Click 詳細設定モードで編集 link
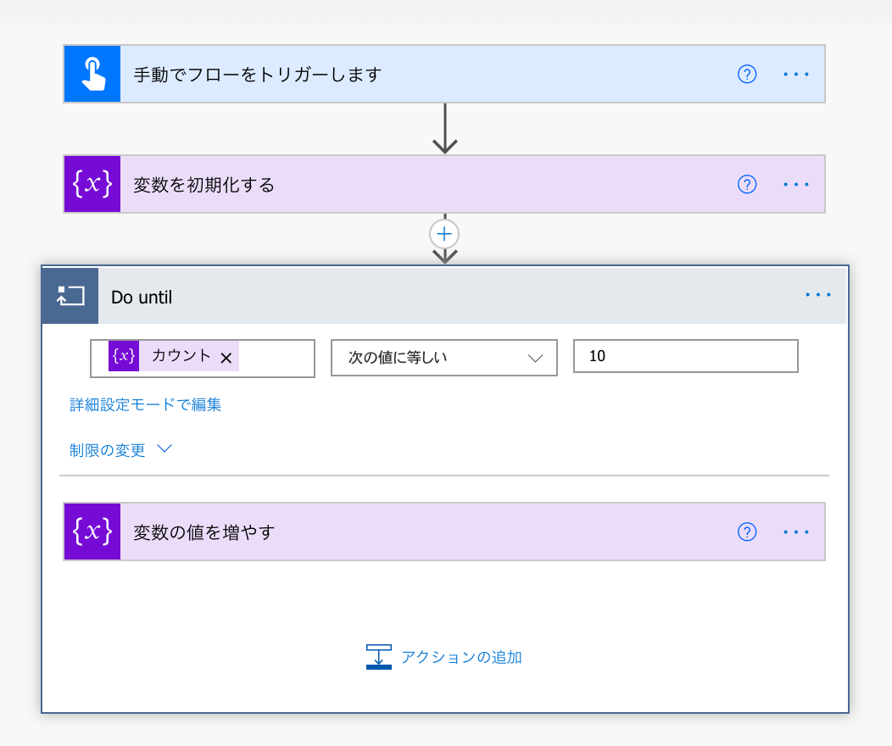The height and width of the screenshot is (746, 892). (145, 404)
